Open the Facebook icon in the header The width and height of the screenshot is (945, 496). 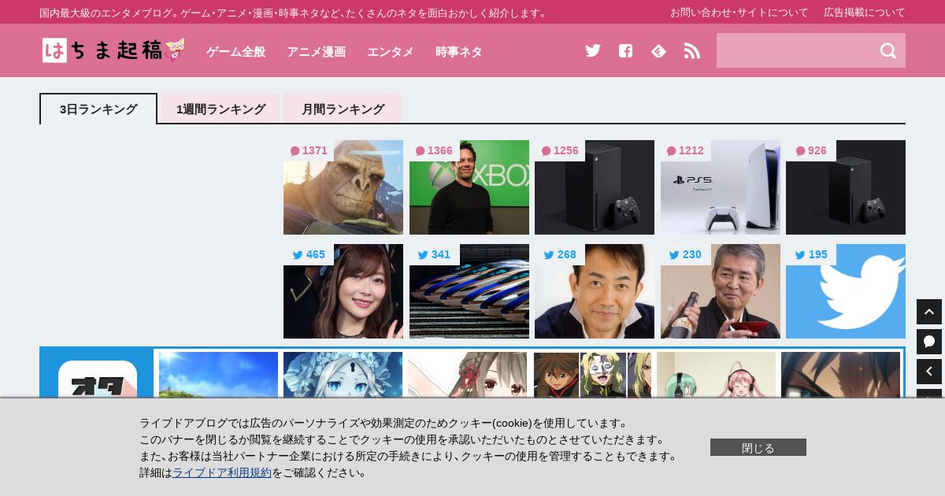click(625, 50)
